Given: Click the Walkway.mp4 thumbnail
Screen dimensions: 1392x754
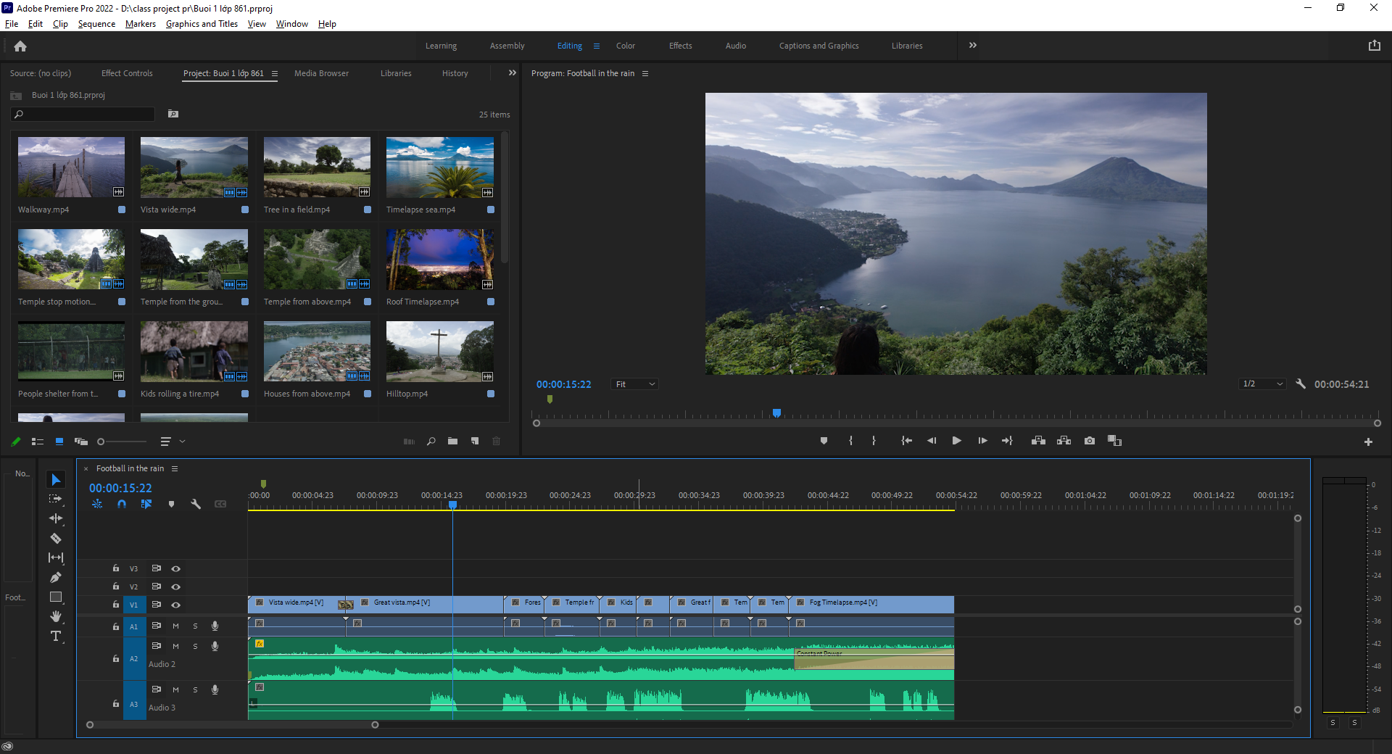Looking at the screenshot, I should 71,167.
